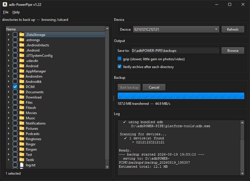Click the adb-PowerPipe app icon in title bar
This screenshot has width=250, height=181.
tap(5, 4)
